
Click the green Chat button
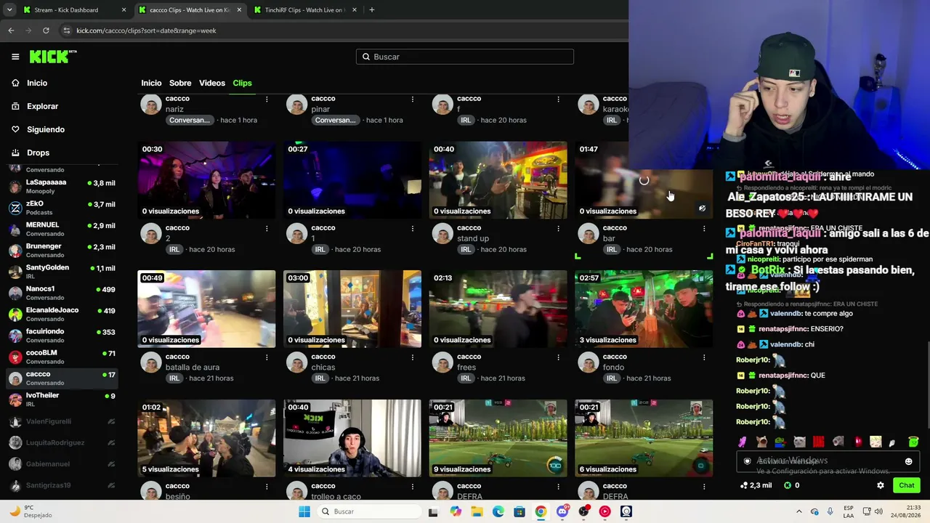click(906, 485)
